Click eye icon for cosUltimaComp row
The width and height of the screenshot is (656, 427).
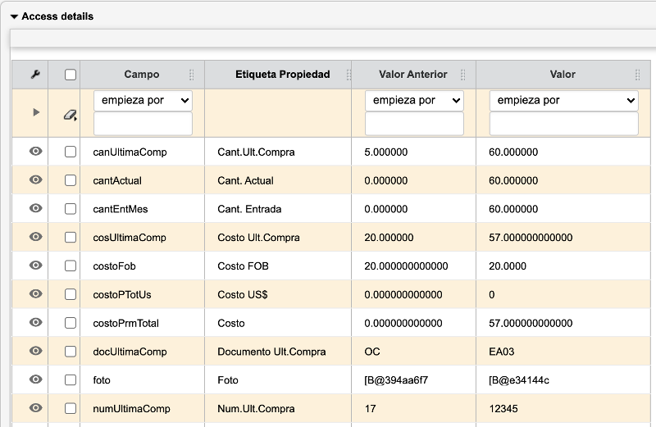click(35, 237)
